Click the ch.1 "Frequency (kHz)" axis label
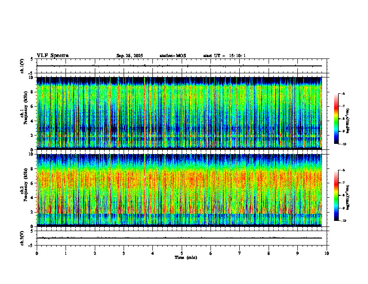The image size is (368, 284). (26, 108)
